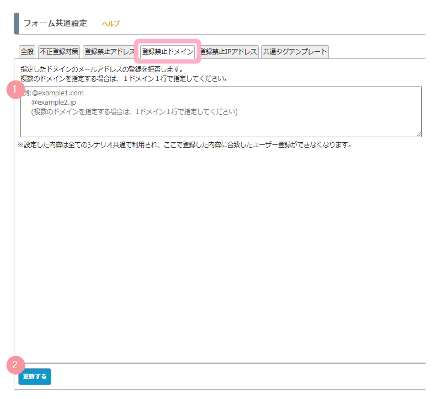Viewport: 436px width, 399px height.
Task: Click the highlighted 登録禁止ドメイン tab
Action: click(167, 52)
